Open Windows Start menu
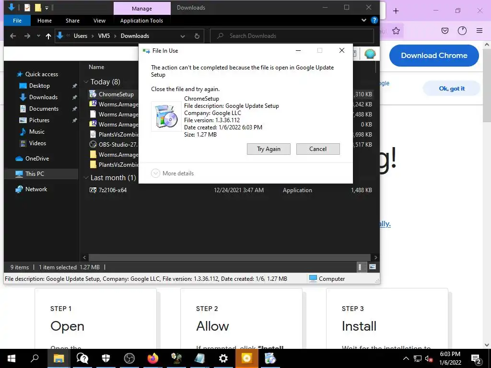 point(12,358)
